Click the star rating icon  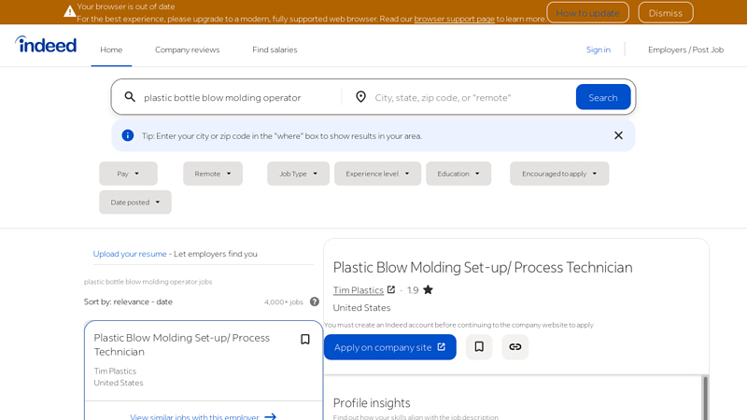pyautogui.click(x=428, y=289)
